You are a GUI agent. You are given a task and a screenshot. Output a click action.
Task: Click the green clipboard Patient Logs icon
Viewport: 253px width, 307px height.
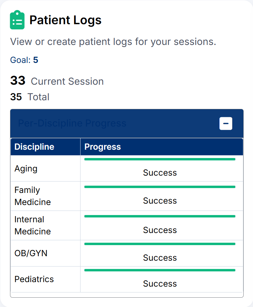coord(17,20)
